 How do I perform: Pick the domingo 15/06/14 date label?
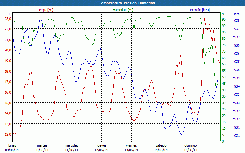click(x=190, y=147)
